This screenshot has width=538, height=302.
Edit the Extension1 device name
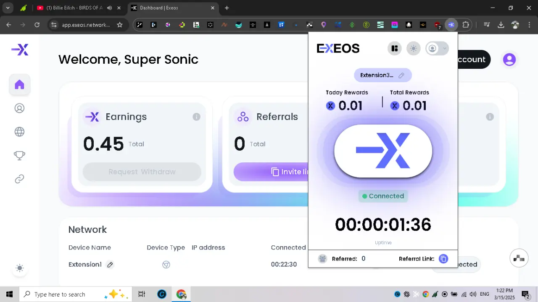click(x=110, y=265)
